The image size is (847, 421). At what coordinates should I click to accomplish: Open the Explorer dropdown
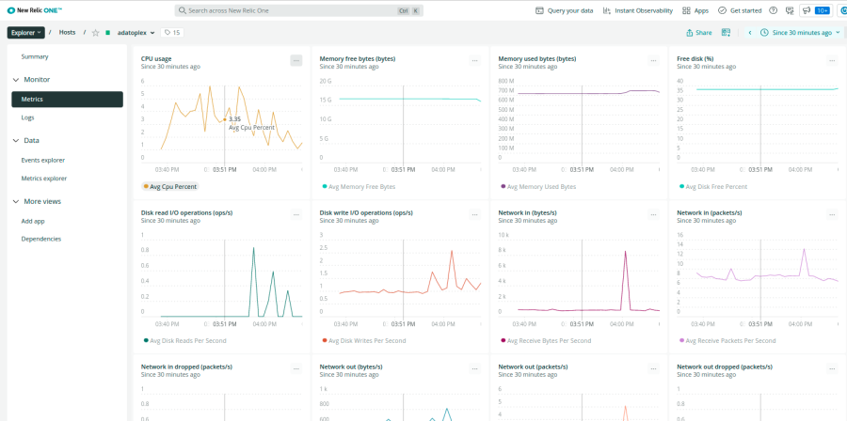pos(26,32)
